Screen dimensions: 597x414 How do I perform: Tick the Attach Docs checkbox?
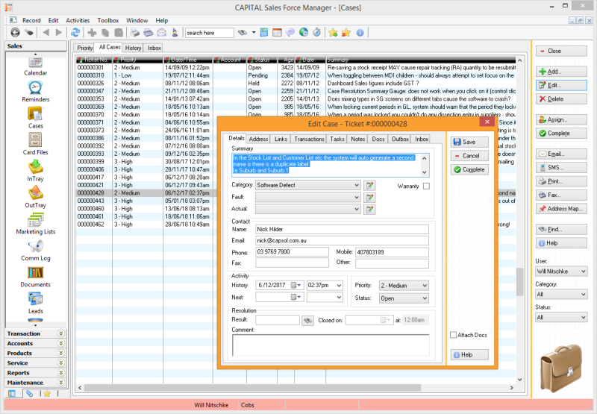(x=453, y=335)
